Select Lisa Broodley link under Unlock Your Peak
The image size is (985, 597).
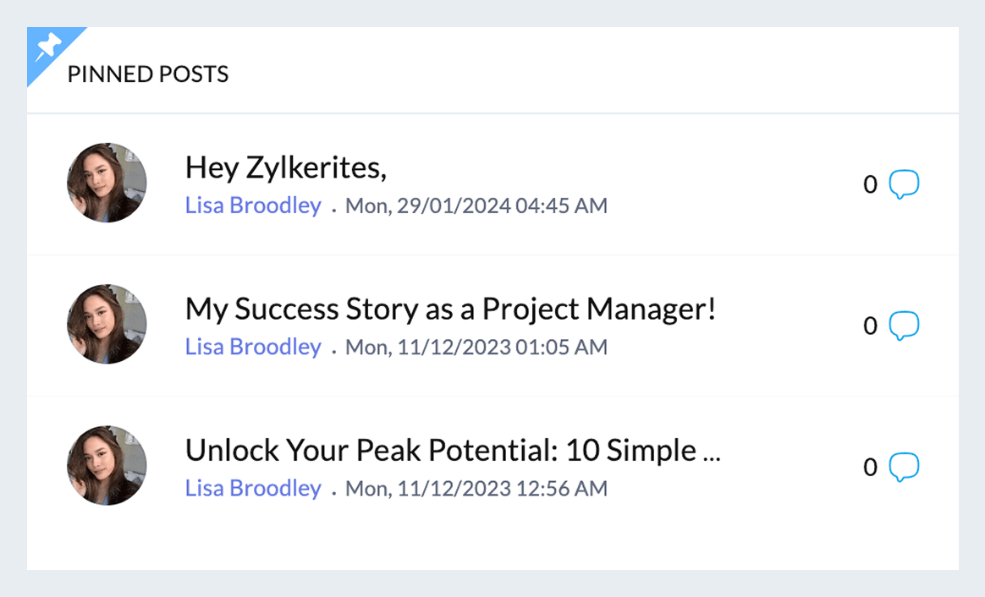coord(253,488)
